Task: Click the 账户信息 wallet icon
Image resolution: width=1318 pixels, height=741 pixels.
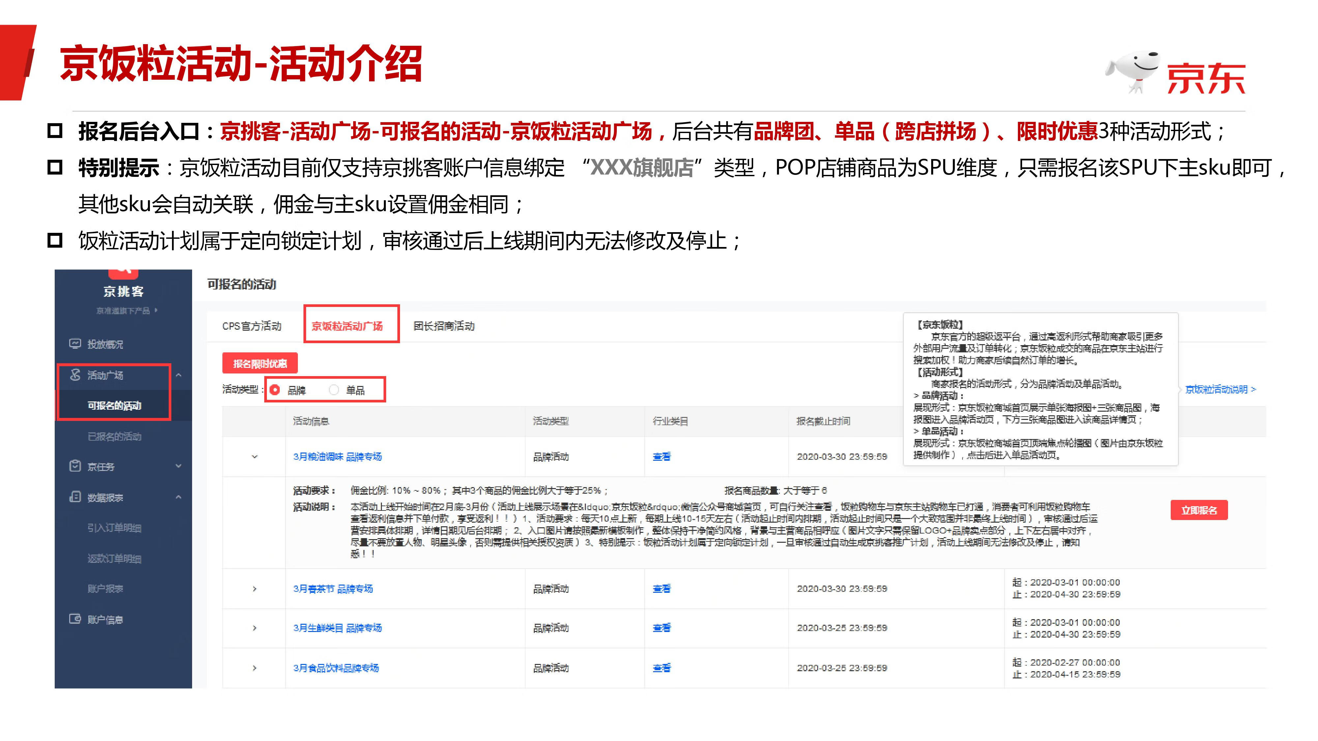Action: click(75, 619)
